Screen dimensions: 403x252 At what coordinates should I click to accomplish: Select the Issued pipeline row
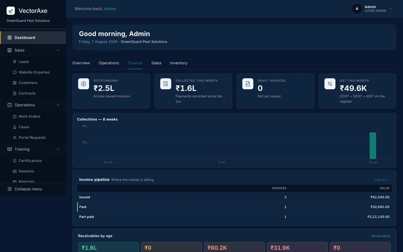234,197
